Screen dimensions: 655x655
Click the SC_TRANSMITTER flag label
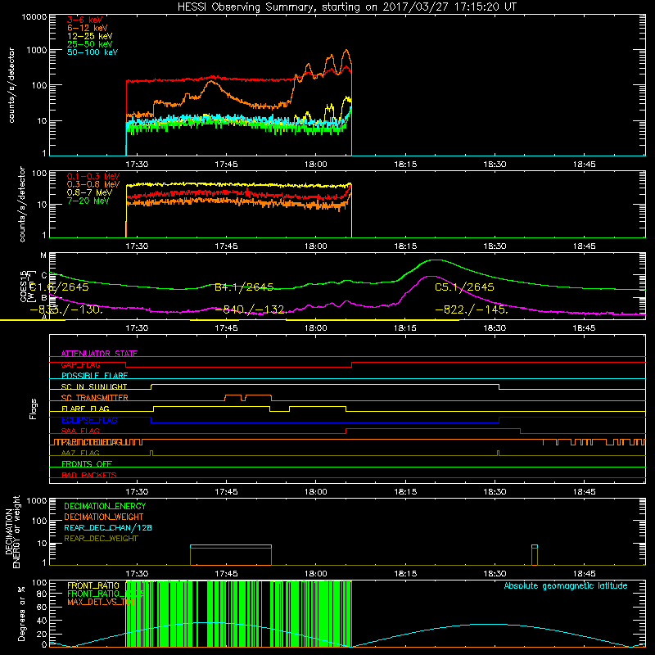tap(95, 397)
